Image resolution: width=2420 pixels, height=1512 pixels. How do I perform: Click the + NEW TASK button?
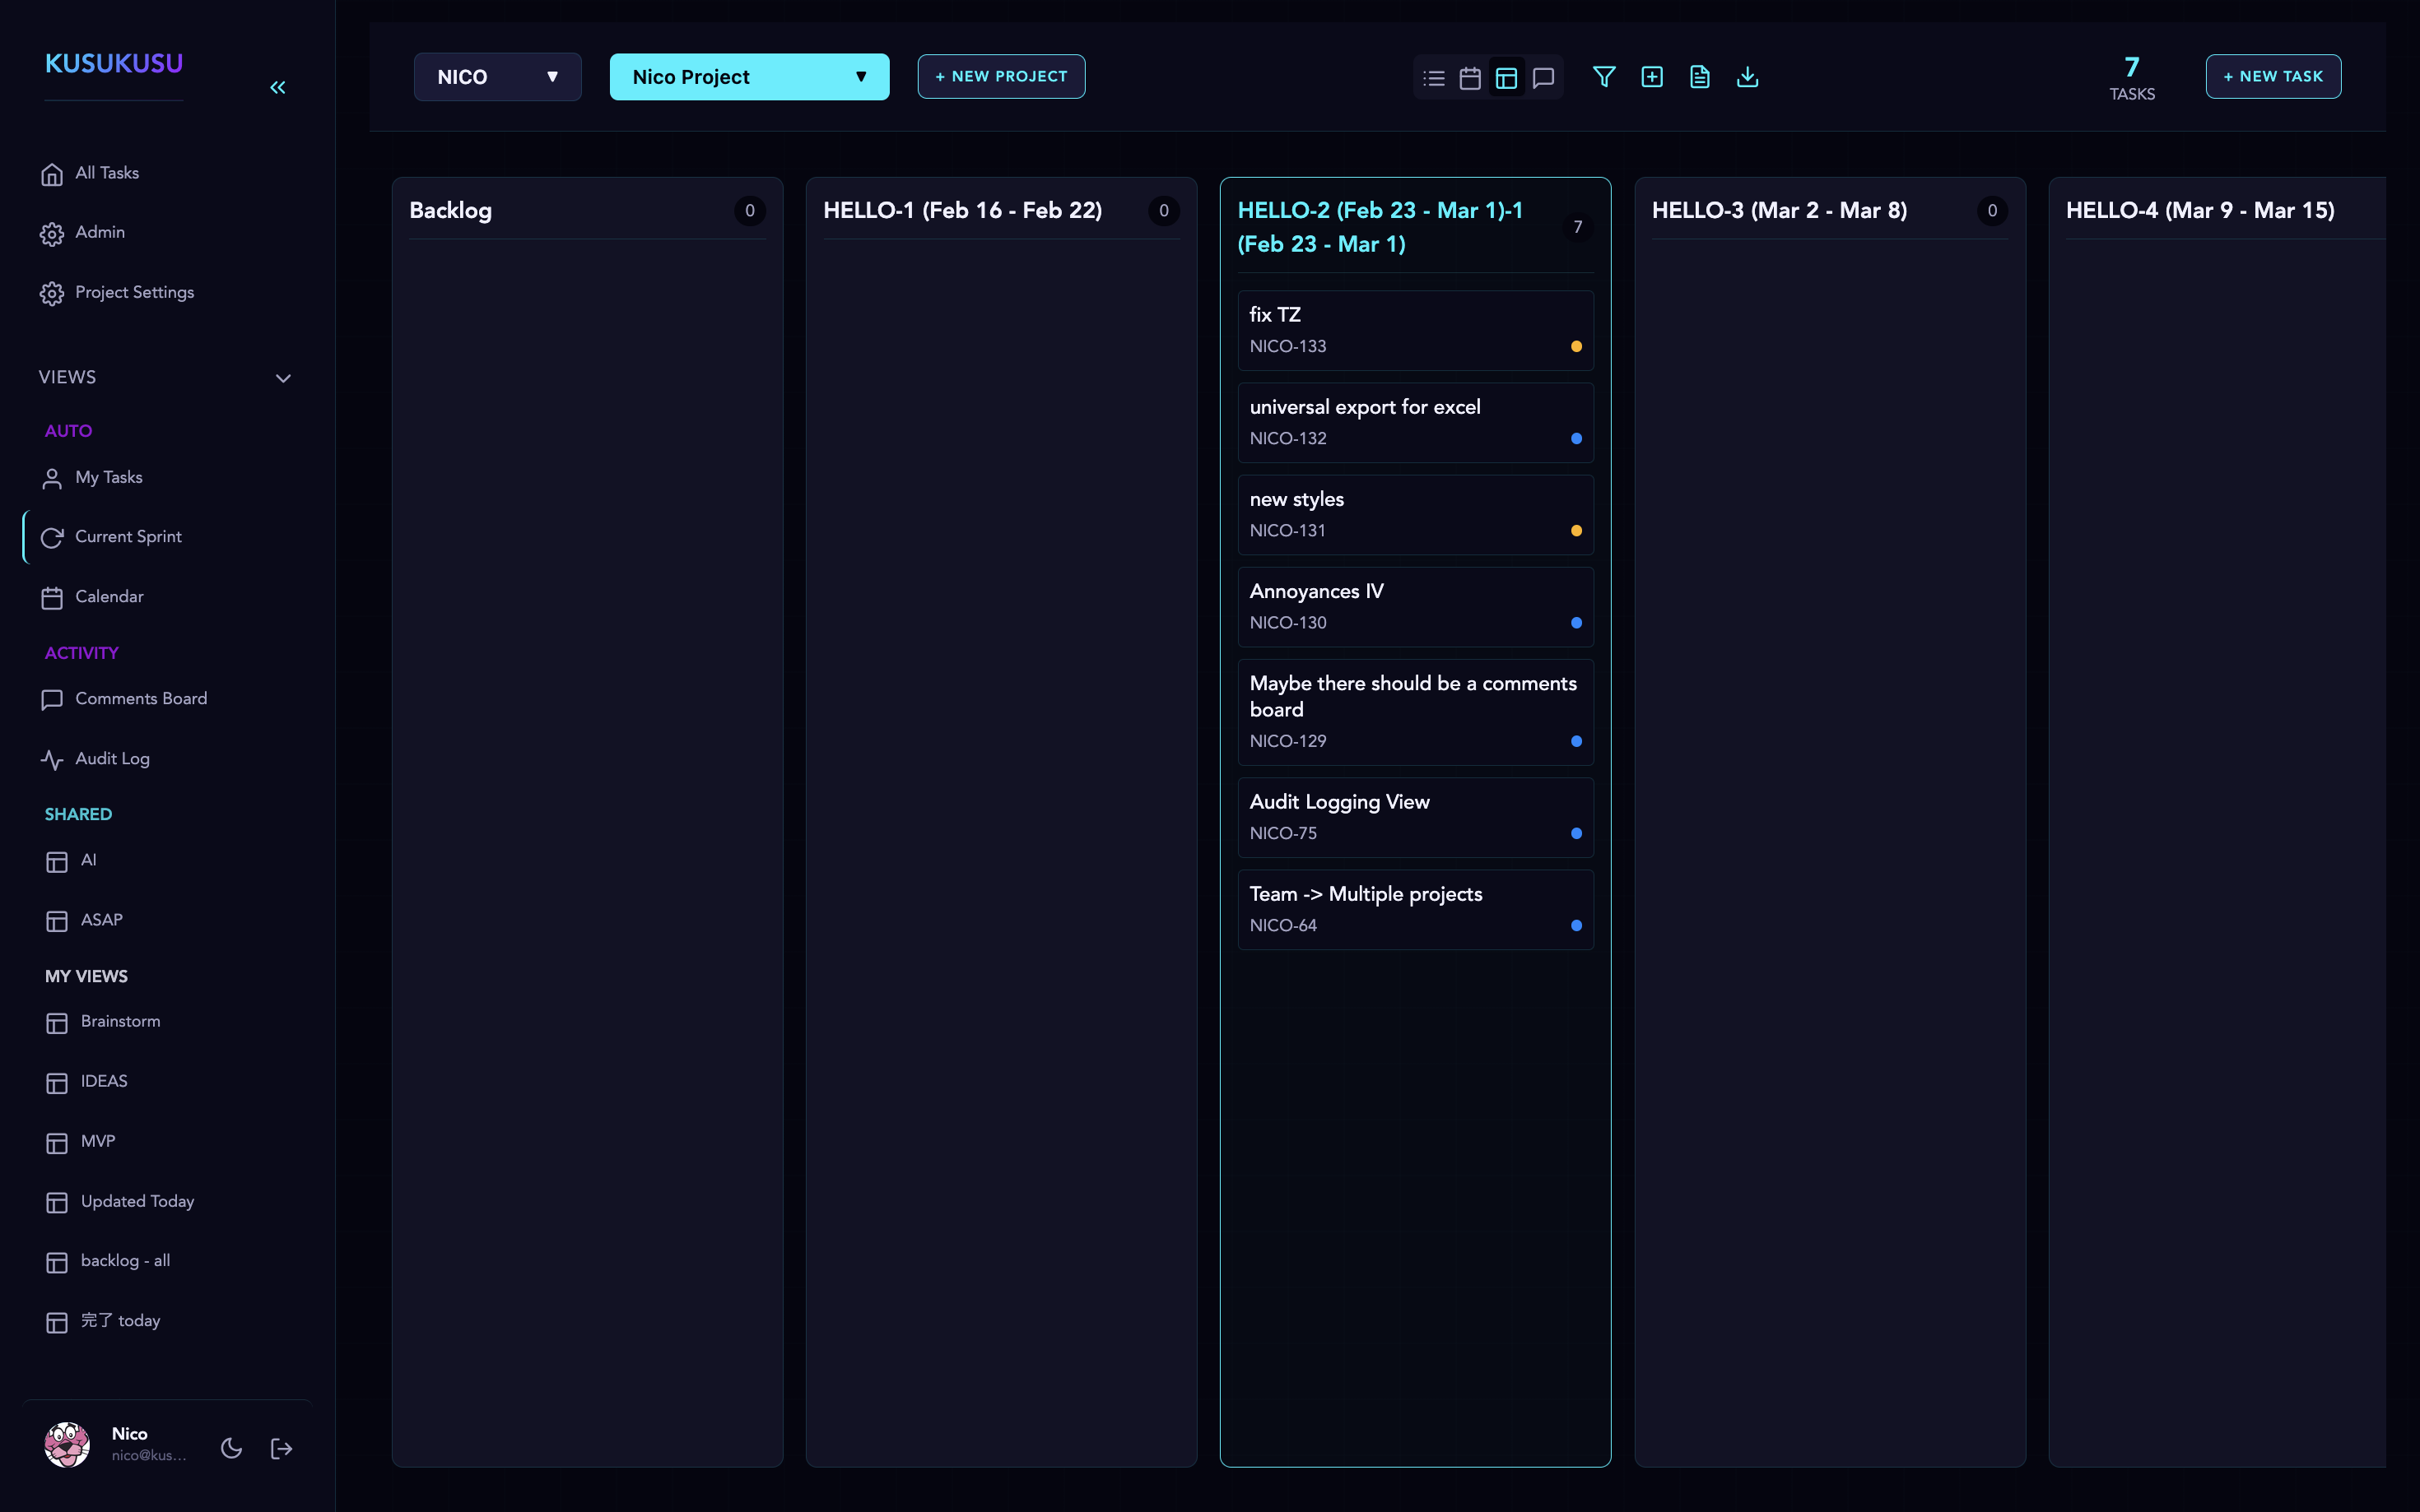point(2272,76)
